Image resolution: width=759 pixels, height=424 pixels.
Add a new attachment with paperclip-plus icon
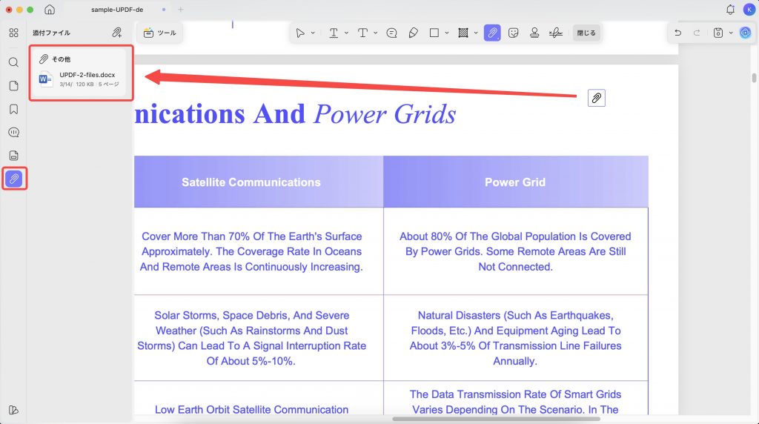(116, 33)
